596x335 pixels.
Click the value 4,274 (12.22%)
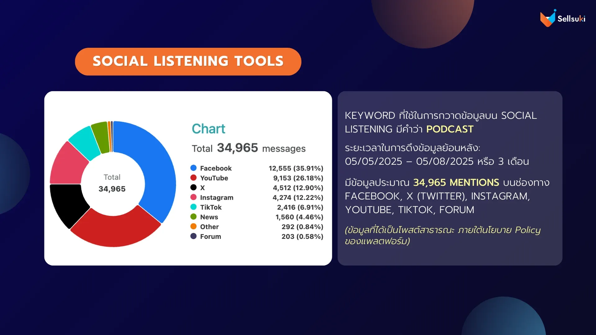point(298,198)
